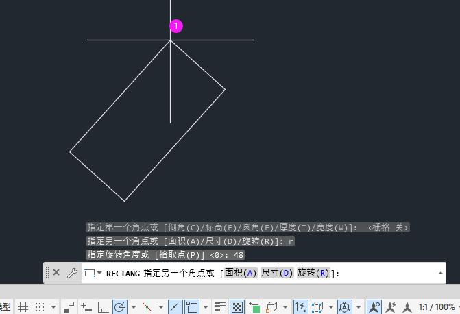Toggle the drawing grid display icon
Screen dimensions: 460x314
coord(23,307)
